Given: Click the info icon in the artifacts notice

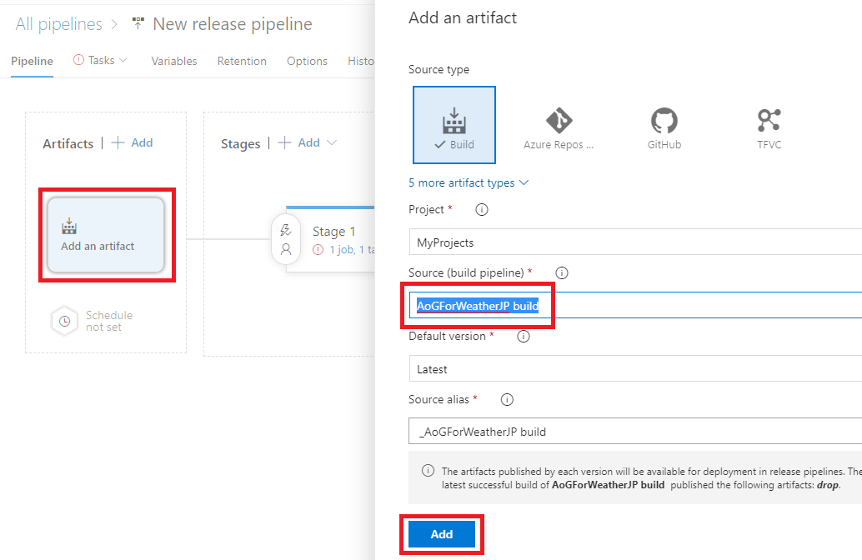Looking at the screenshot, I should pos(428,471).
